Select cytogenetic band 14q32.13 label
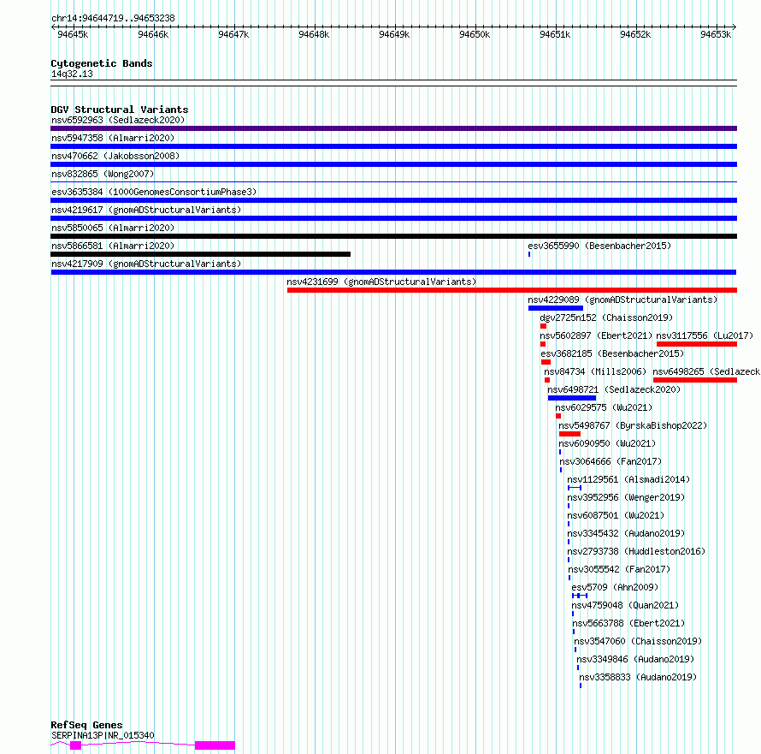This screenshot has width=761, height=754. click(72, 74)
